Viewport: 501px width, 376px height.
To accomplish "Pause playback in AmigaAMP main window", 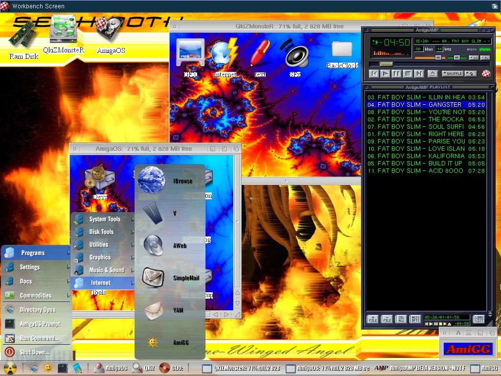I will (x=396, y=74).
